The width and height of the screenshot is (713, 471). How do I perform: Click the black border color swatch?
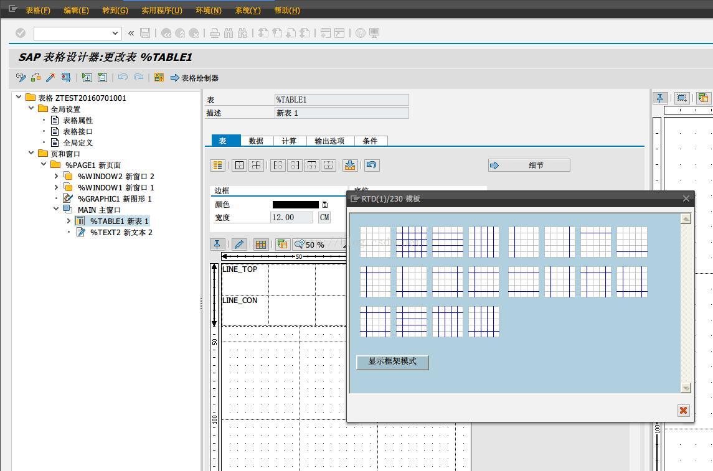[296, 205]
